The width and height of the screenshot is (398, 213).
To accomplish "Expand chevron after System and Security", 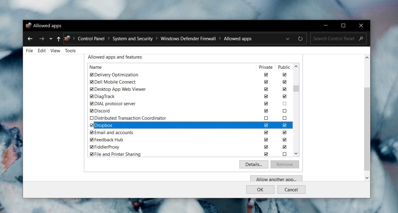I will (157, 39).
